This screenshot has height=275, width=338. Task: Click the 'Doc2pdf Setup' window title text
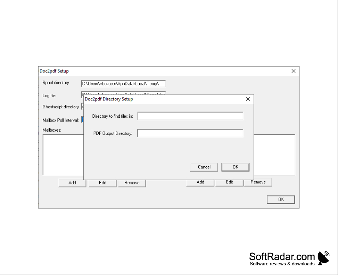point(54,71)
